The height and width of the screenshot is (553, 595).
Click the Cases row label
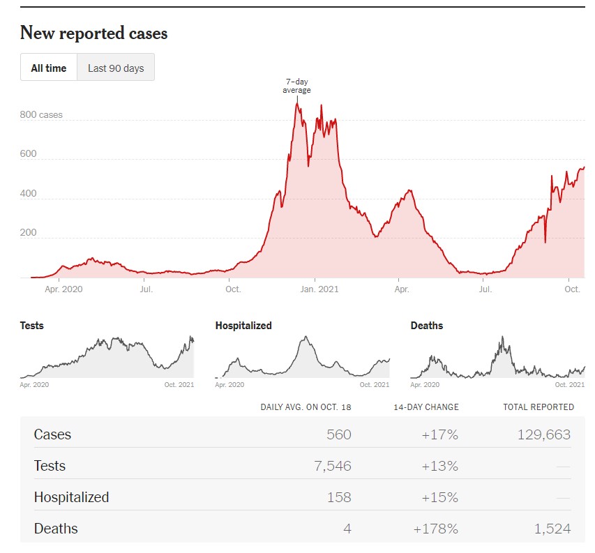(53, 434)
